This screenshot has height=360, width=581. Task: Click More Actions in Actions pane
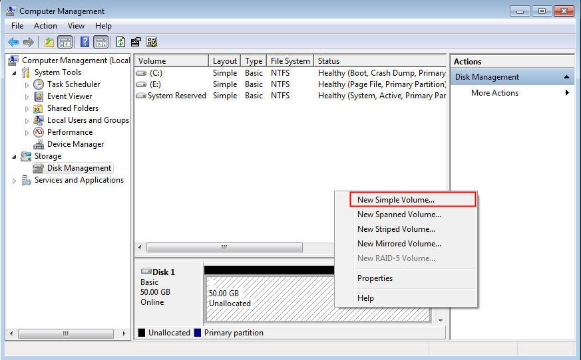coord(494,93)
